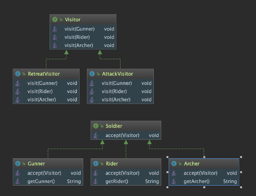This screenshot has width=256, height=196.
Task: Select the Gunner class title
Action: tap(36, 164)
